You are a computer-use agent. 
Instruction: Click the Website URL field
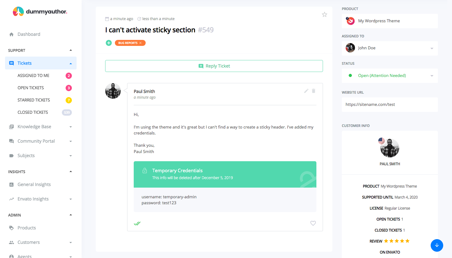(x=390, y=105)
